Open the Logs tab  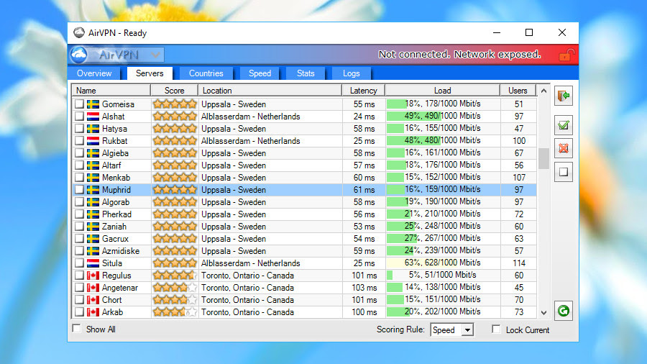point(351,73)
